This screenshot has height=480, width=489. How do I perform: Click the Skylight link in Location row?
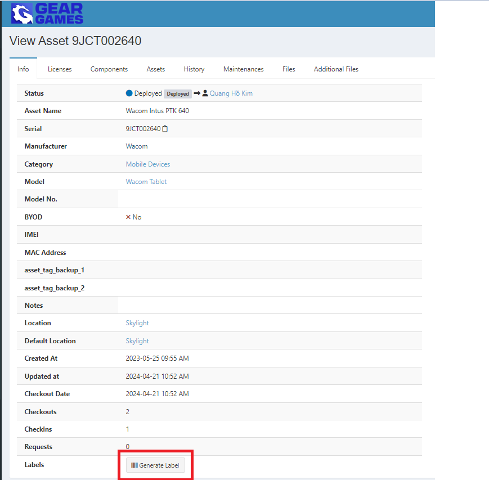pos(137,323)
